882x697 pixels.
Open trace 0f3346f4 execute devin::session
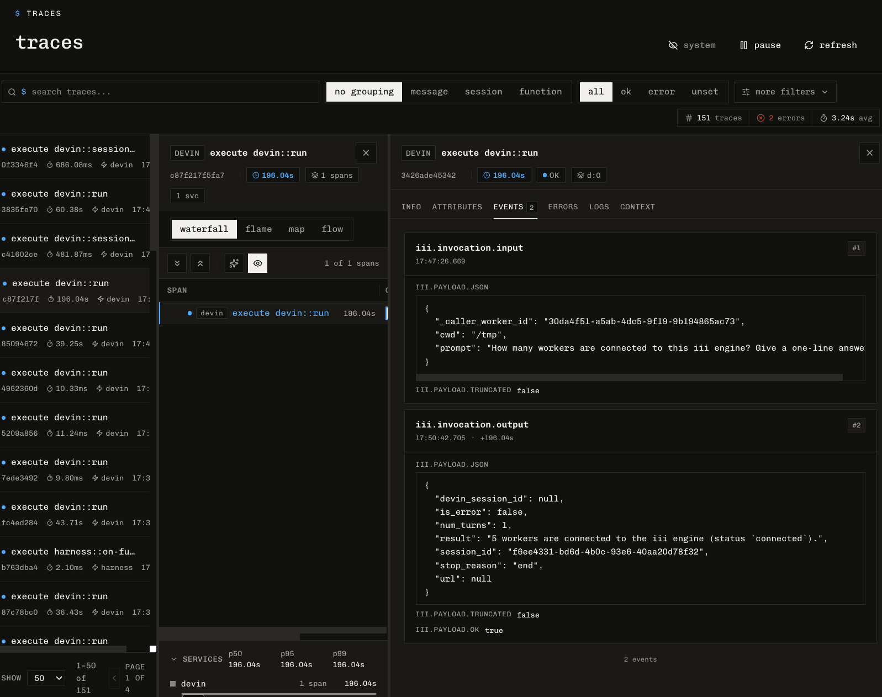click(x=75, y=156)
